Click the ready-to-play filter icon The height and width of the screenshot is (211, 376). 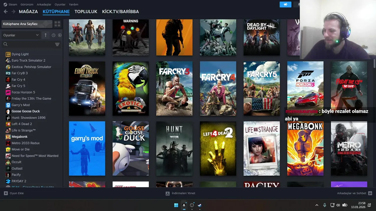point(60,35)
